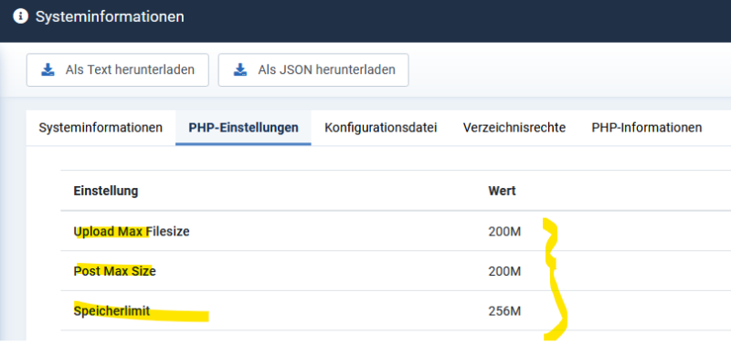Click the Speicherlimit setting label
The width and height of the screenshot is (731, 345).
[x=111, y=311]
